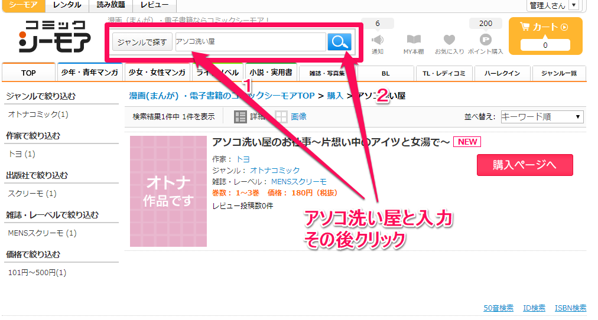The width and height of the screenshot is (598, 320).
Task: Open ポイント購入 coin icon
Action: (486, 40)
